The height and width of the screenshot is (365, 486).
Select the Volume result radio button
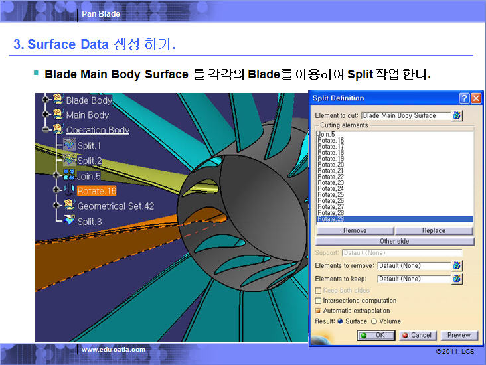point(374,321)
